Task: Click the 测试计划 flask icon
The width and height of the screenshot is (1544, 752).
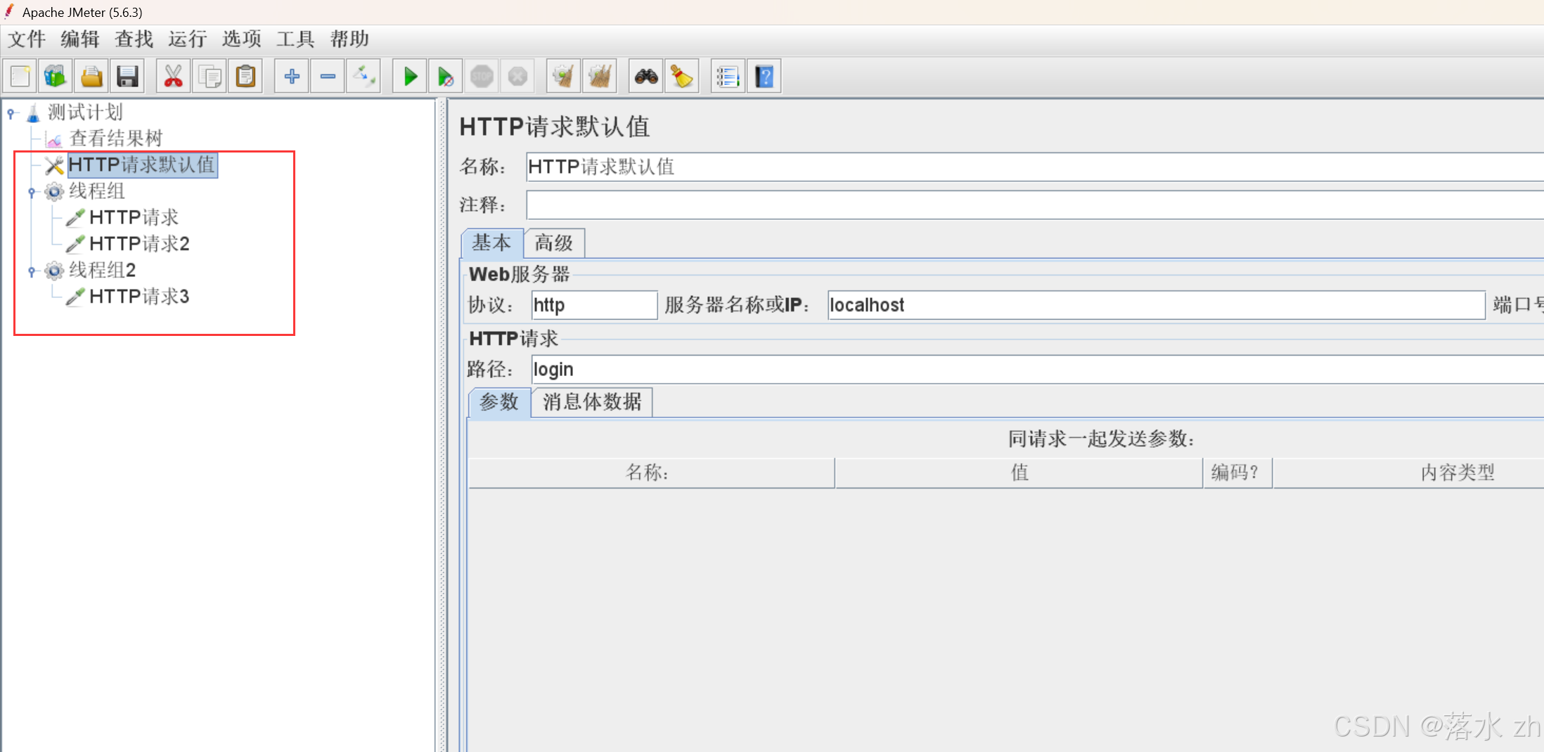Action: coord(33,112)
